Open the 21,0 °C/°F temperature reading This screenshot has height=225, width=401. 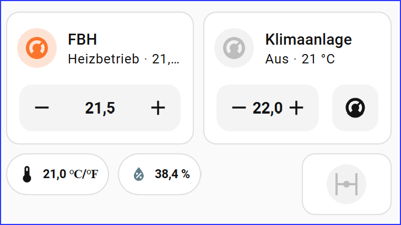(x=71, y=175)
